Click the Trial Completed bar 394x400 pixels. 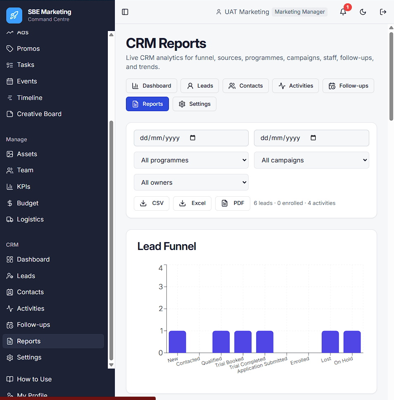pyautogui.click(x=265, y=342)
